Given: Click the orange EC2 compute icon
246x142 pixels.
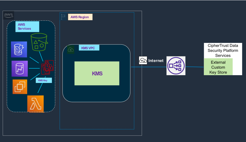Looking at the screenshot, I should coord(20,87).
